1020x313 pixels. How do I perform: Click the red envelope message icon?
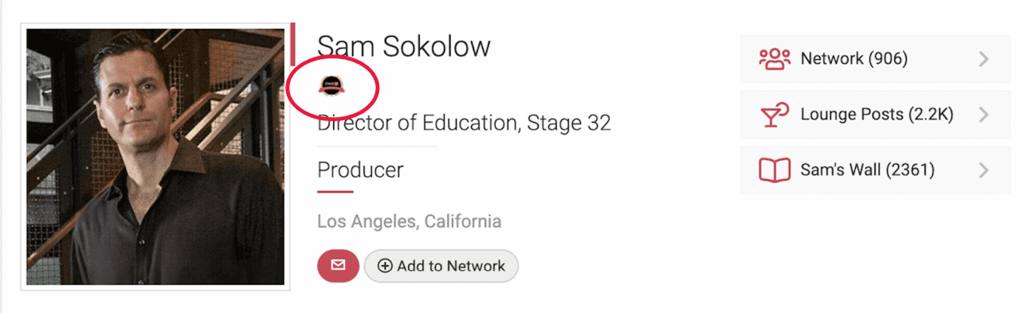338,266
